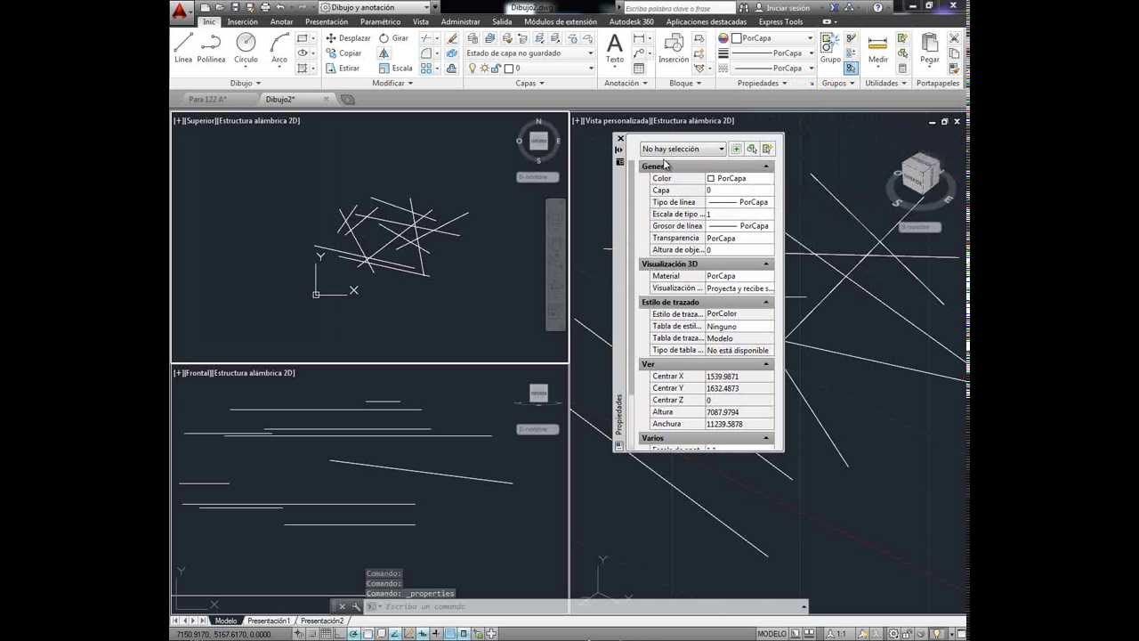Toggle layer on/off lightbulb icon in Capas

click(x=473, y=69)
